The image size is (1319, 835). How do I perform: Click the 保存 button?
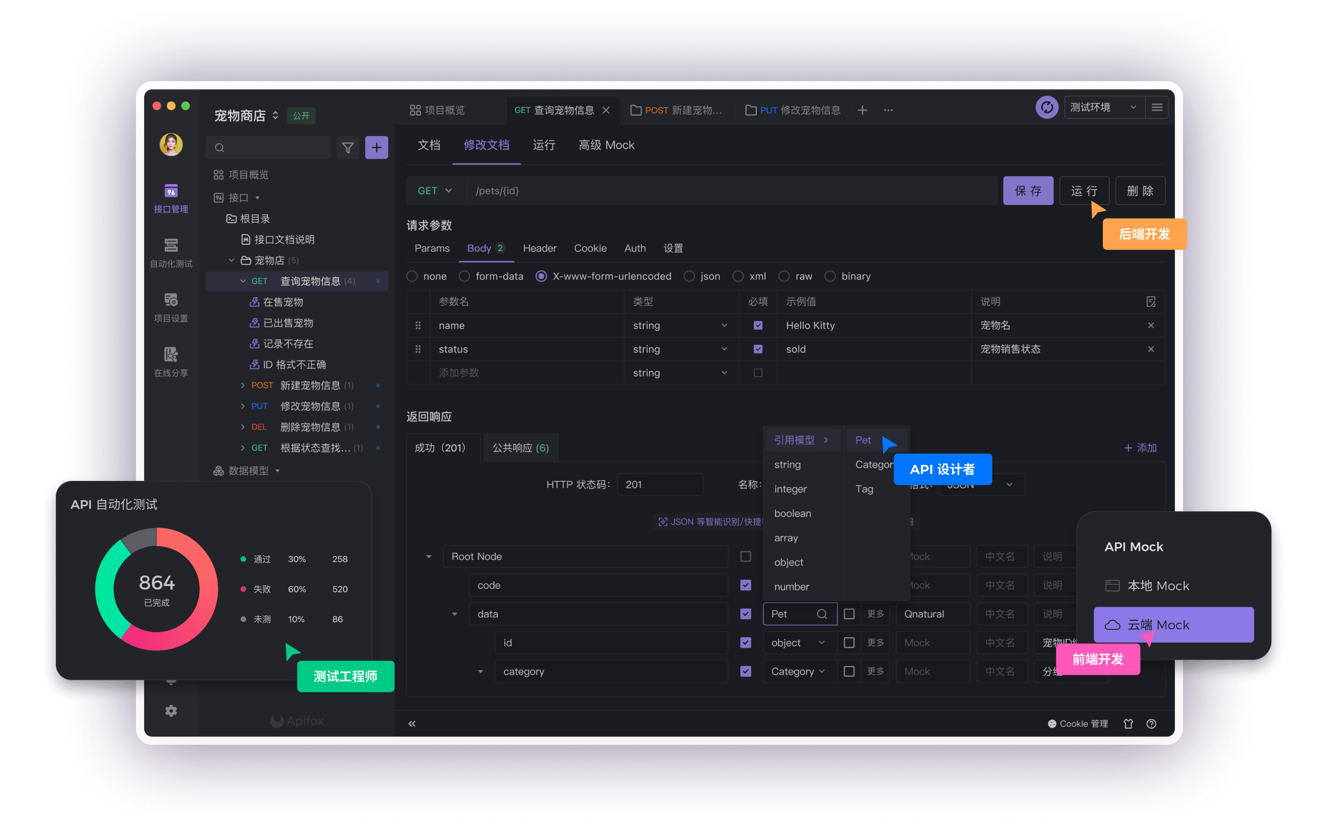(x=1028, y=191)
